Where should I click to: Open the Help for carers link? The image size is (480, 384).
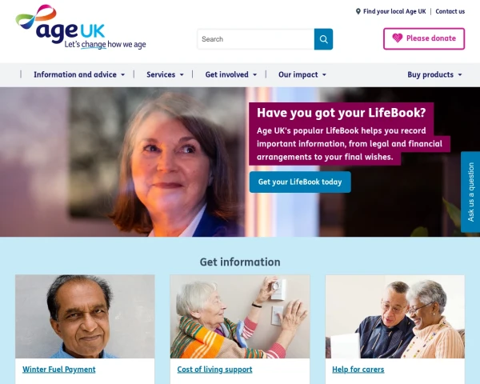[358, 370]
